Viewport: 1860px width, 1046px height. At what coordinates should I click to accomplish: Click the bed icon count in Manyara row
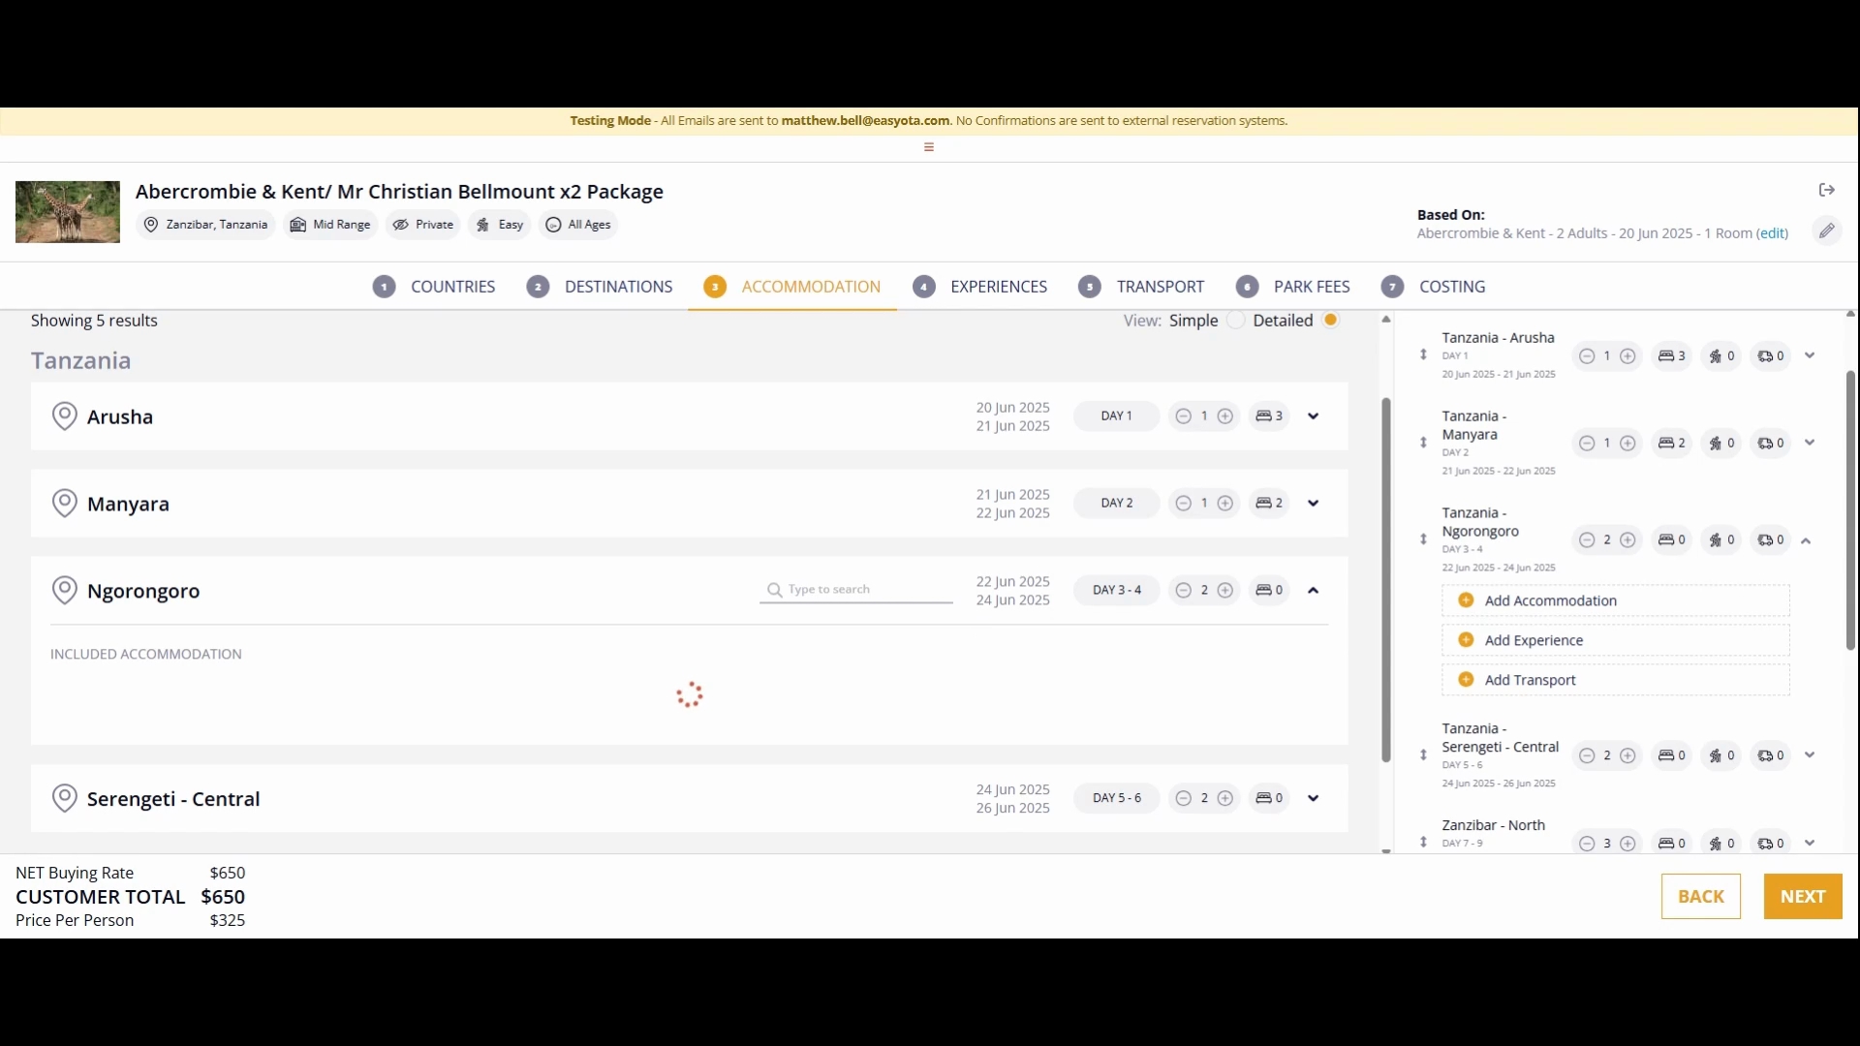coord(1269,504)
